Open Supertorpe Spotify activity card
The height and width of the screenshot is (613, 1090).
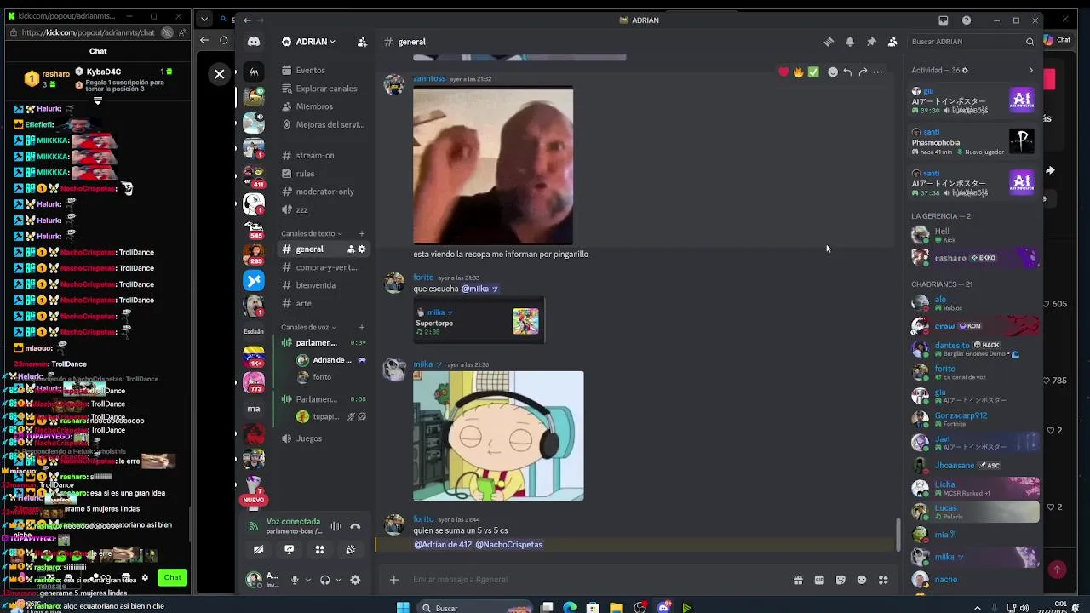(479, 321)
